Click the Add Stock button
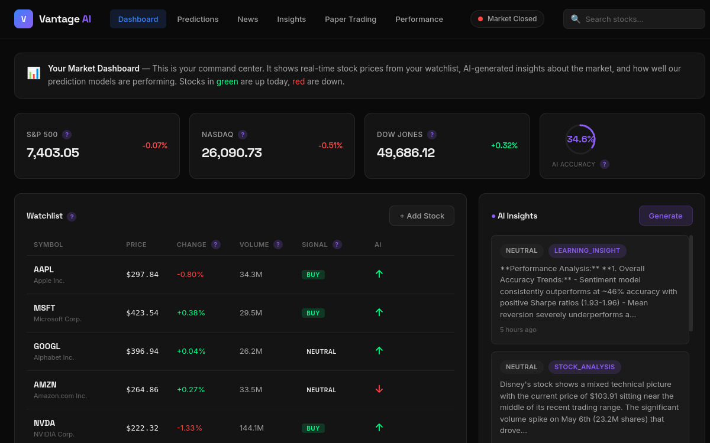Image resolution: width=710 pixels, height=443 pixels. pos(422,216)
